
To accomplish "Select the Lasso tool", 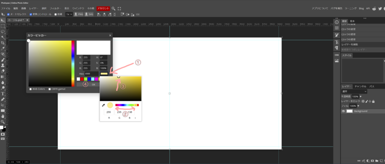I will point(3,32).
